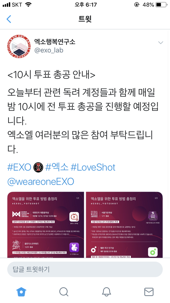Tap the back arrow icon
Viewport: 170px width, 303px height.
[9, 19]
